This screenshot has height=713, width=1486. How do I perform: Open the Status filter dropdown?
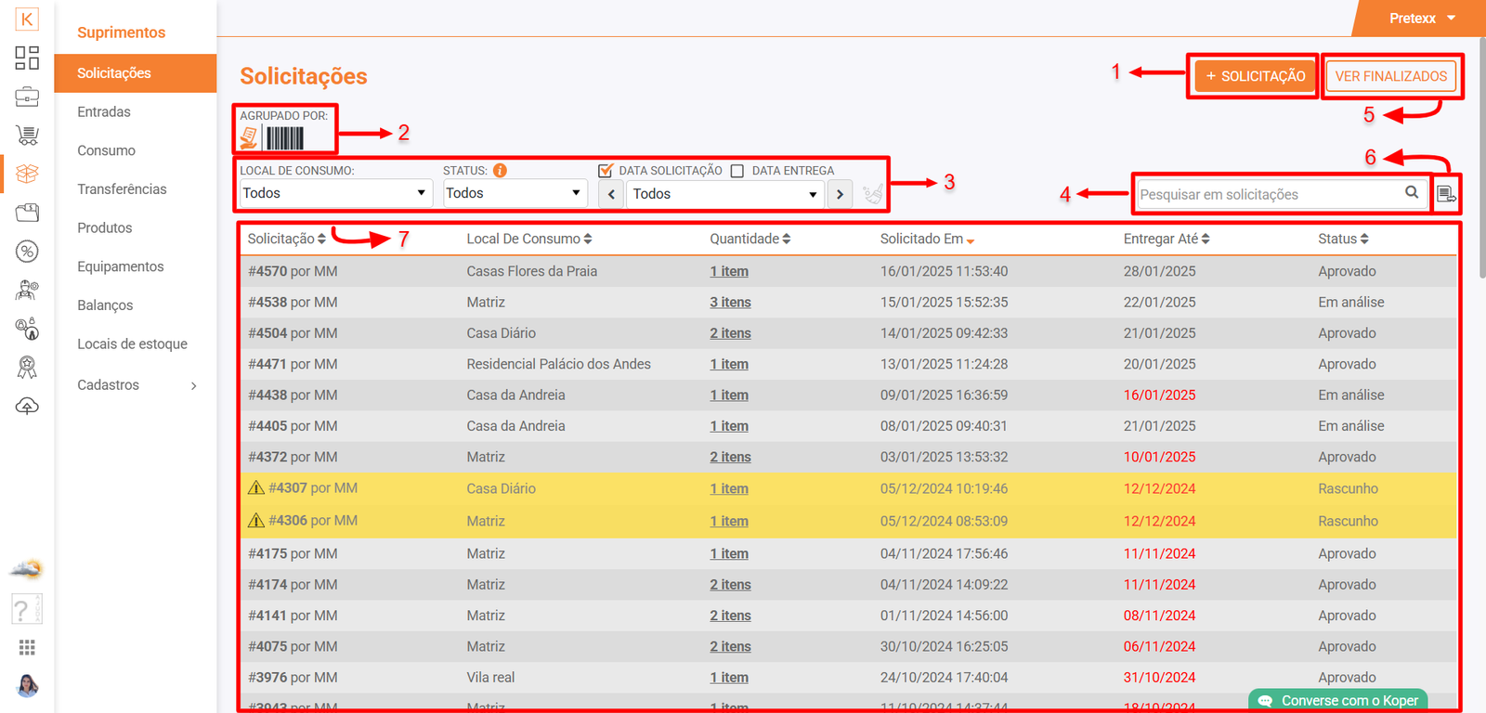(514, 193)
